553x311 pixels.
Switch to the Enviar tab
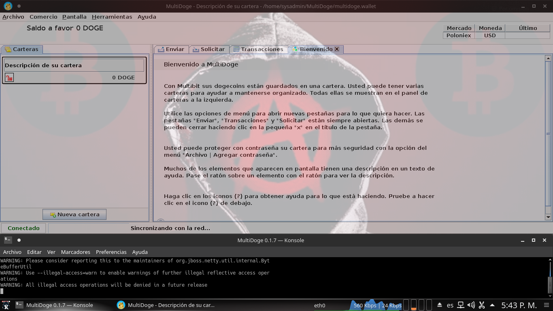[171, 49]
